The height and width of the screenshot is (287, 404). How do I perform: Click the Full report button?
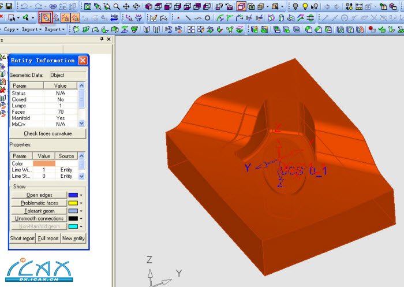(48, 238)
